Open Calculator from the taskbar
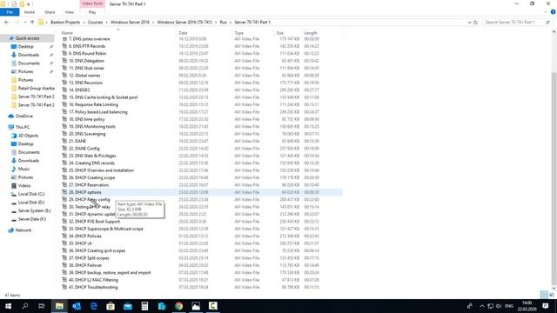Viewport: 557px width, 313px height. [144, 306]
